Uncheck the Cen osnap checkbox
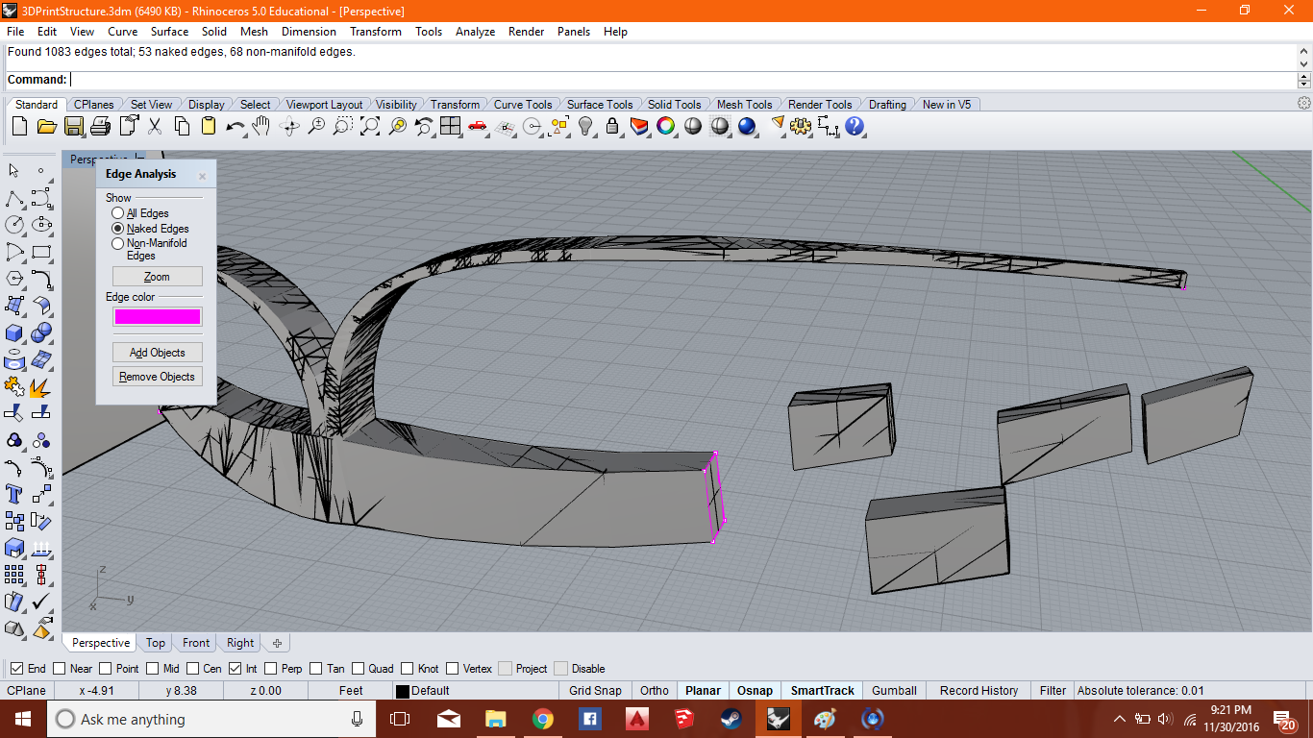 tap(193, 669)
